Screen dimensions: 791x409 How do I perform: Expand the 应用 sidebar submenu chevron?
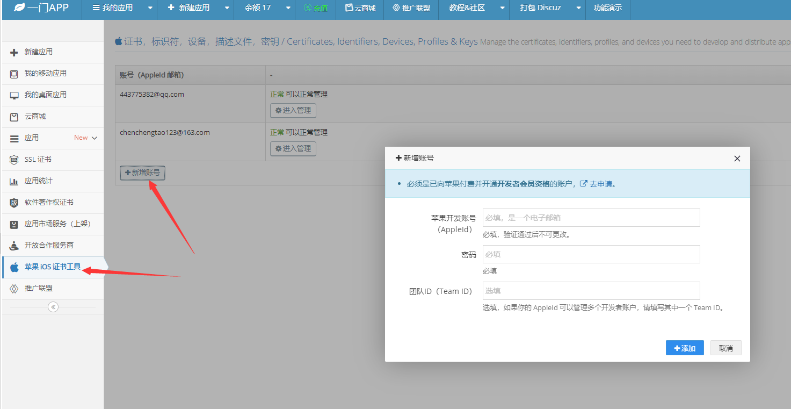tap(95, 138)
